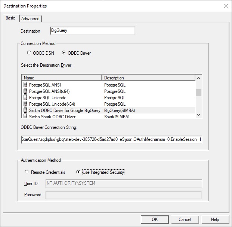Switch to the Advanced tab

pos(30,19)
